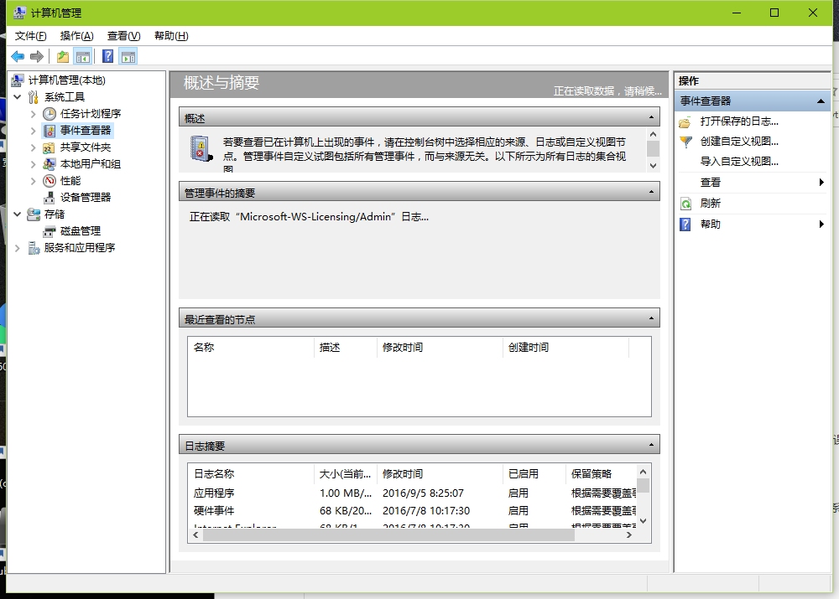Toggle the console tree visibility toolbar button
The height and width of the screenshot is (599, 839).
point(82,56)
